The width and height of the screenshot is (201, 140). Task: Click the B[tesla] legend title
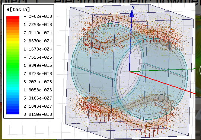point(18,9)
